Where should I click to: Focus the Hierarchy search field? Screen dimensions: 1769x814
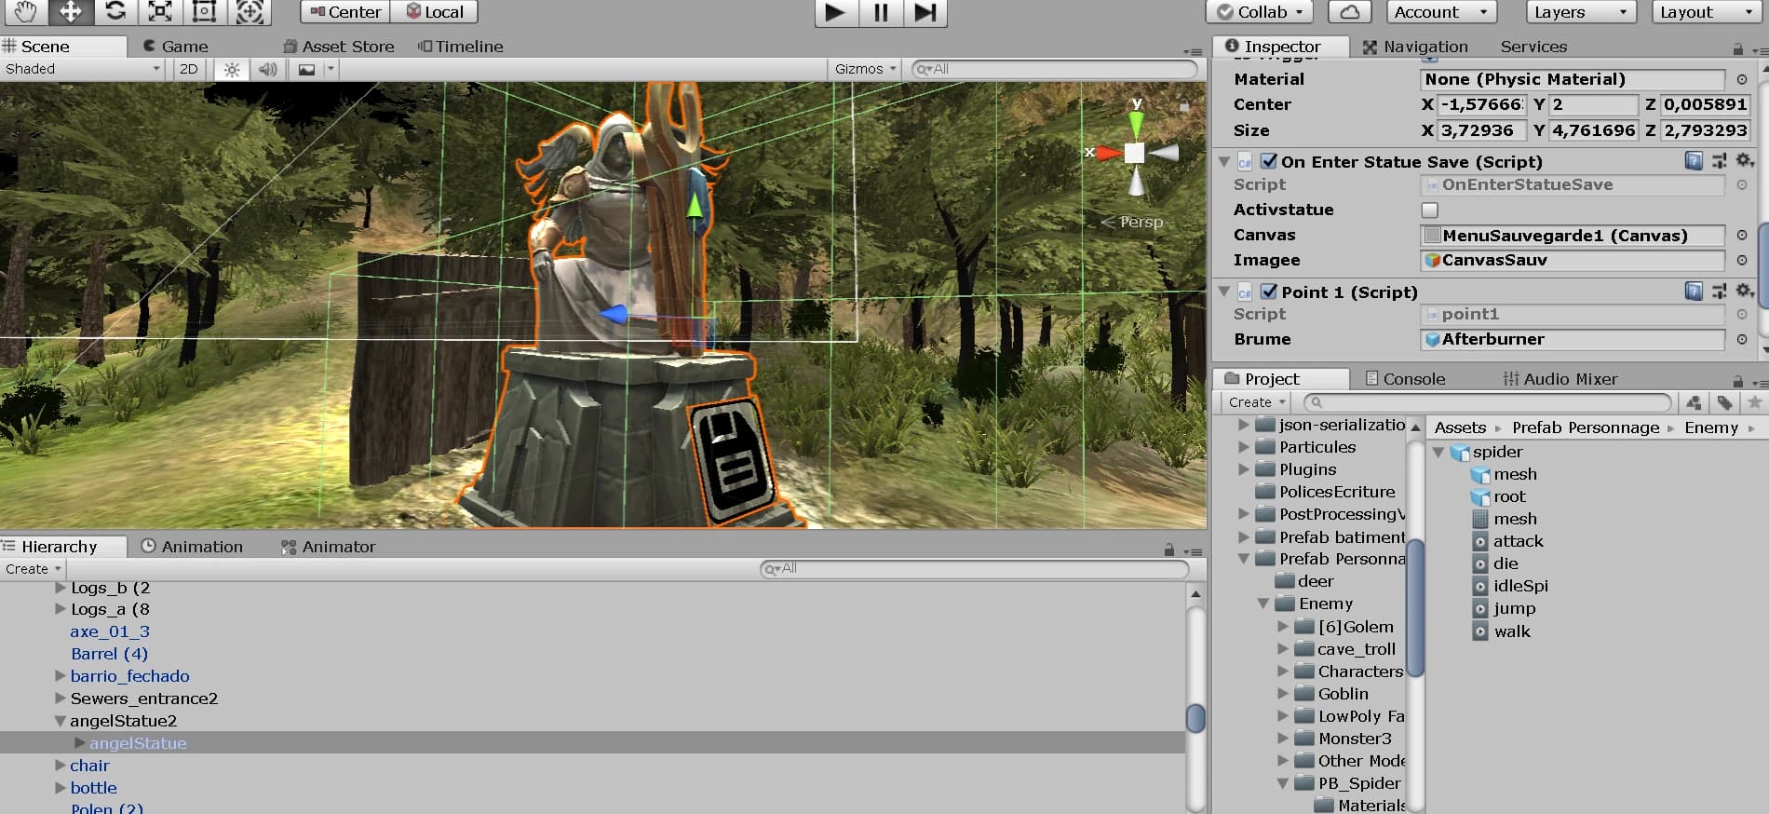[974, 569]
